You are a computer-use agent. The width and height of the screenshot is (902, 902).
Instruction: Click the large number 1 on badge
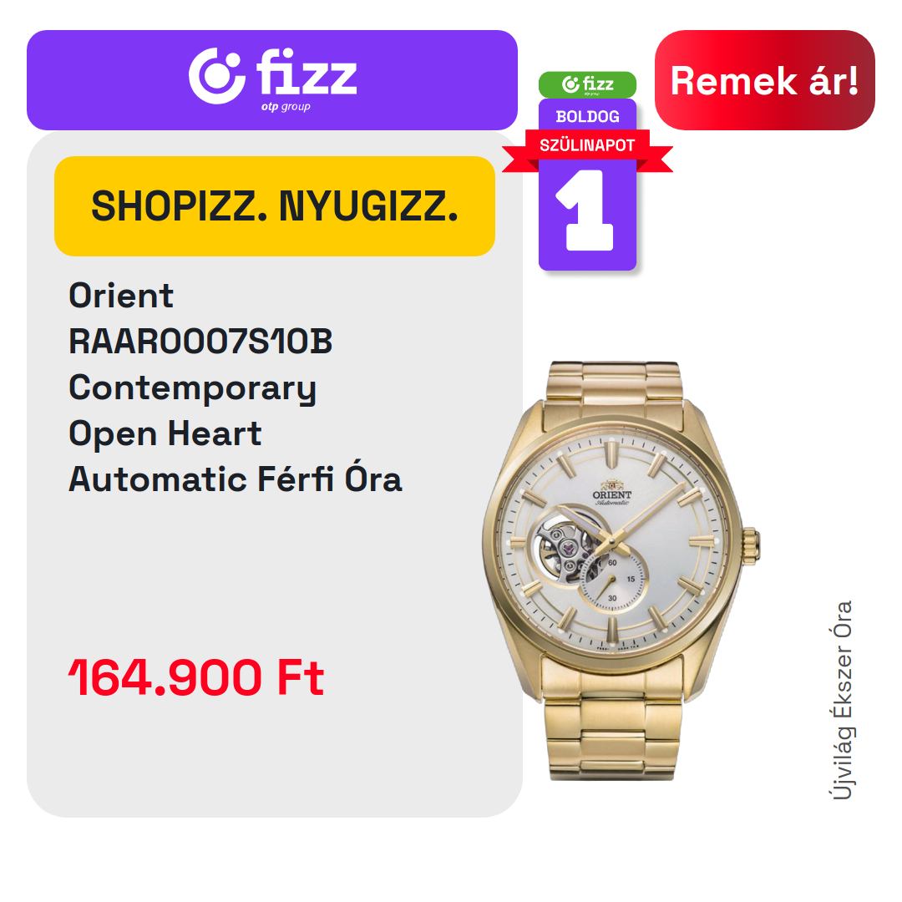click(585, 210)
